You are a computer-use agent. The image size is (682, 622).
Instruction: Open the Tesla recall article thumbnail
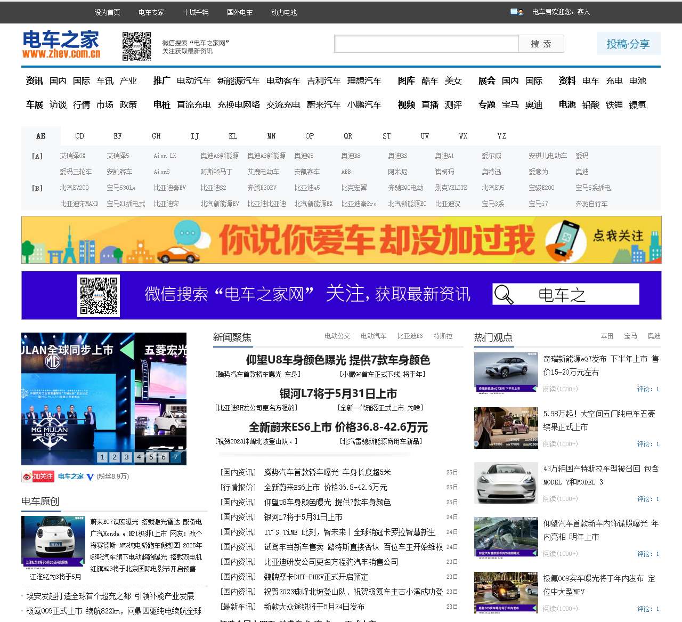[506, 483]
